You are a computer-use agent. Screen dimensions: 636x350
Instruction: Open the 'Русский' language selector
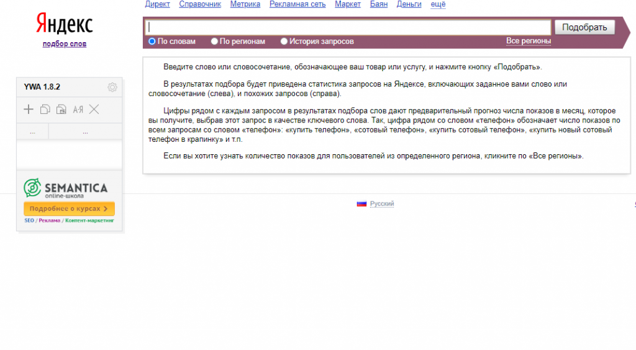(x=382, y=204)
